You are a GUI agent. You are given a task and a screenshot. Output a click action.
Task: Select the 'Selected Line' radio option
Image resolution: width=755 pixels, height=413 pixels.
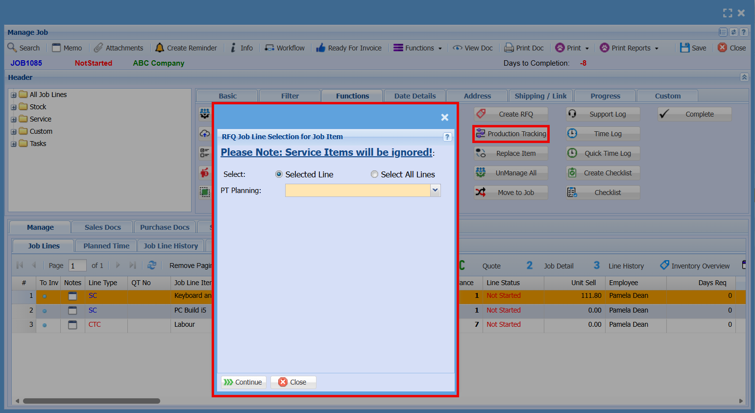(x=279, y=174)
